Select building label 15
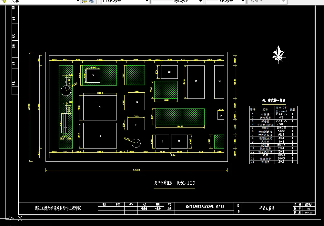 tap(221, 116)
